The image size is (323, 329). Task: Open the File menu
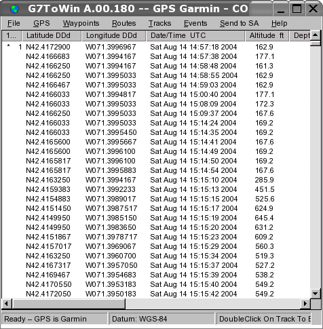point(14,23)
